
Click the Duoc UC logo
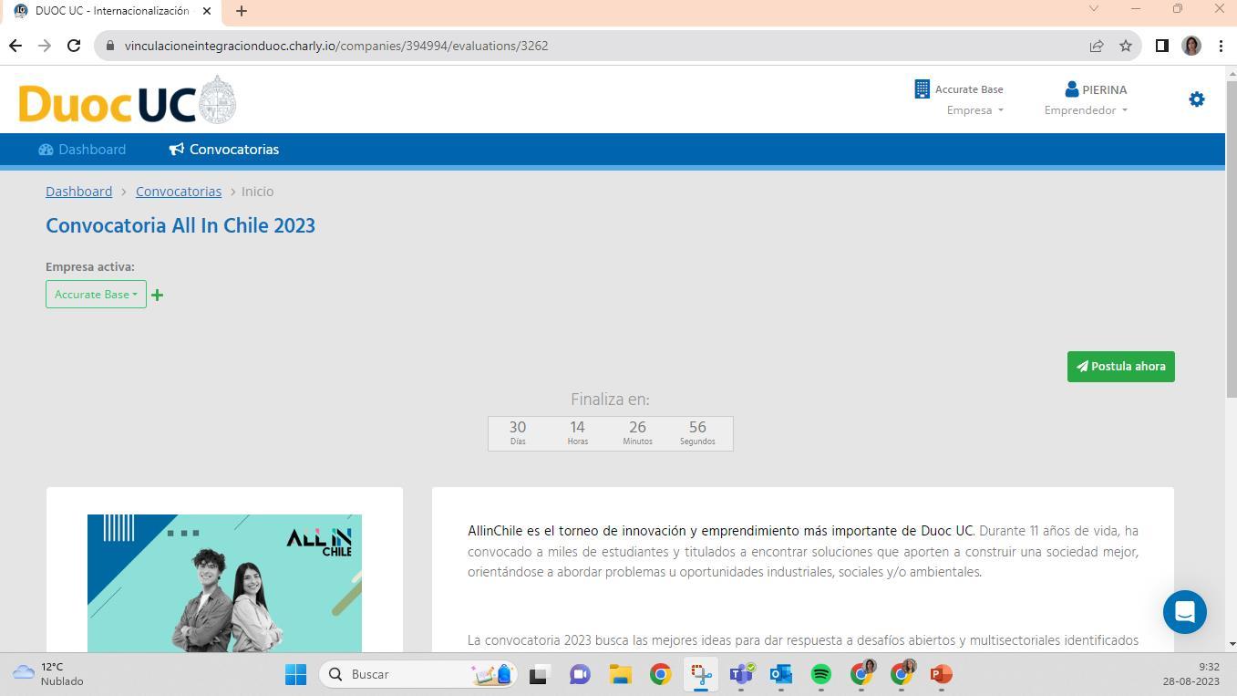tap(128, 100)
